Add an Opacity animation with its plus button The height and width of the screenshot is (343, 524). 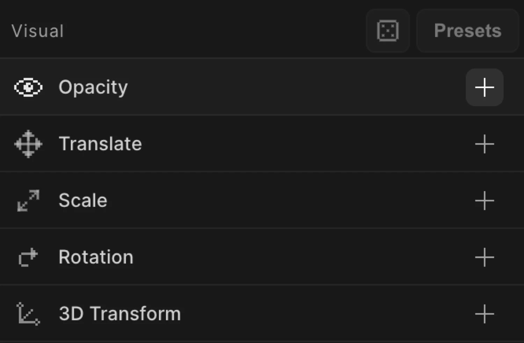click(x=485, y=87)
